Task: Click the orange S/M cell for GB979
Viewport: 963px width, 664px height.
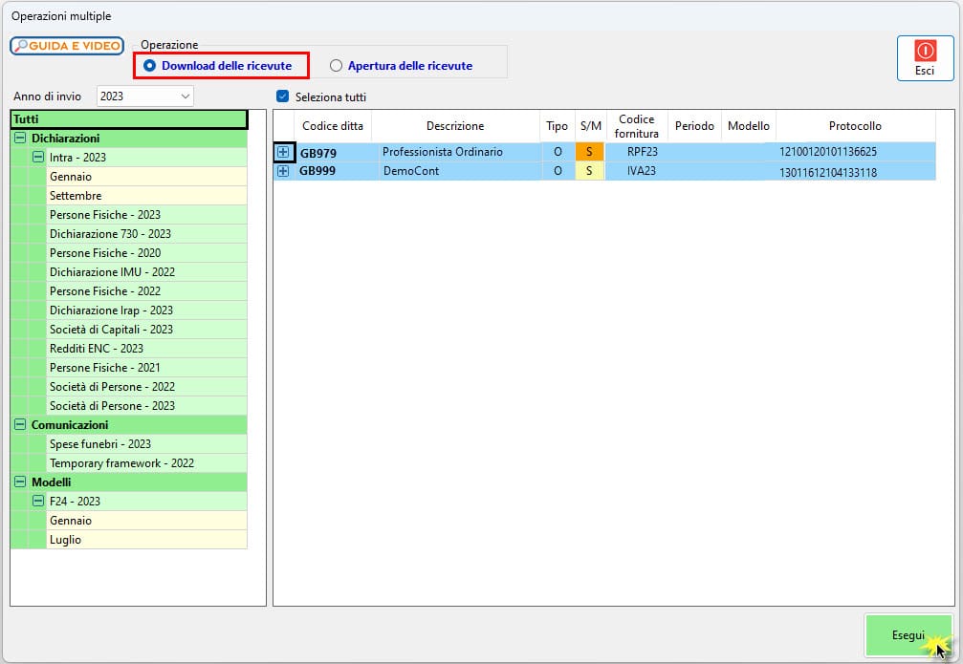Action: point(589,152)
